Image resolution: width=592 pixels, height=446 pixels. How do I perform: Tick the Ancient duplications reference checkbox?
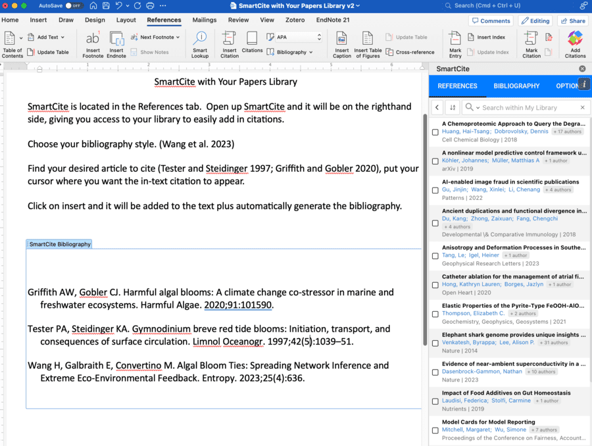435,223
